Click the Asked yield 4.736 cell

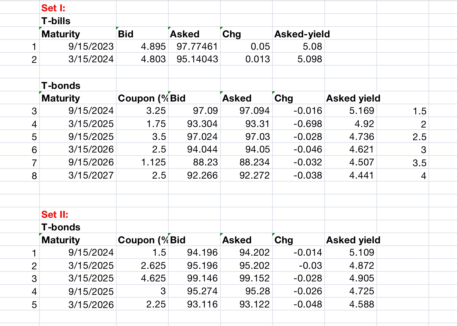click(x=350, y=136)
